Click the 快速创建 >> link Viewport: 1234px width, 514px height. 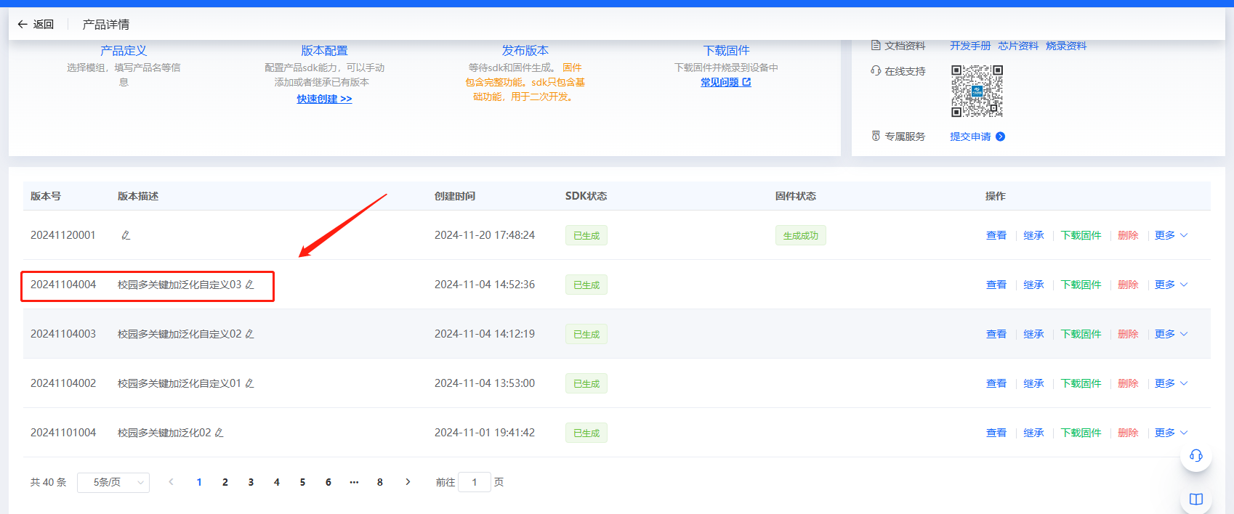coord(324,99)
